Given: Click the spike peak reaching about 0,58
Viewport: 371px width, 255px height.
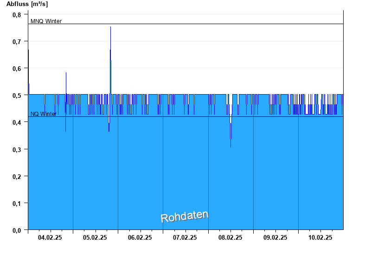Looking at the screenshot, I should (x=66, y=73).
